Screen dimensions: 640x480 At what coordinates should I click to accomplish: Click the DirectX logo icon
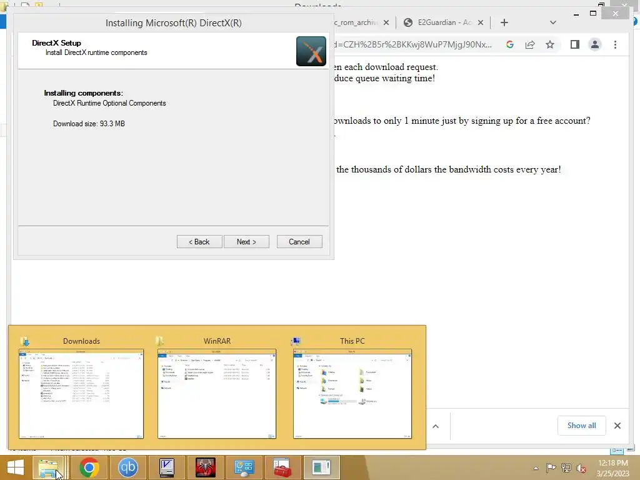coord(311,51)
